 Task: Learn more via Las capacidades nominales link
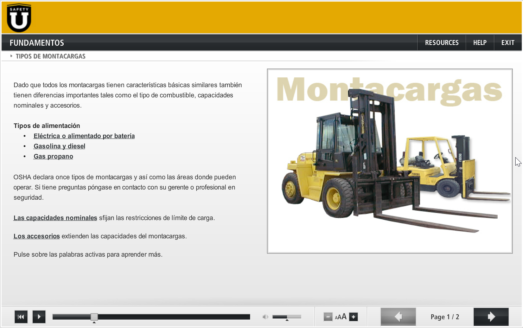(55, 218)
